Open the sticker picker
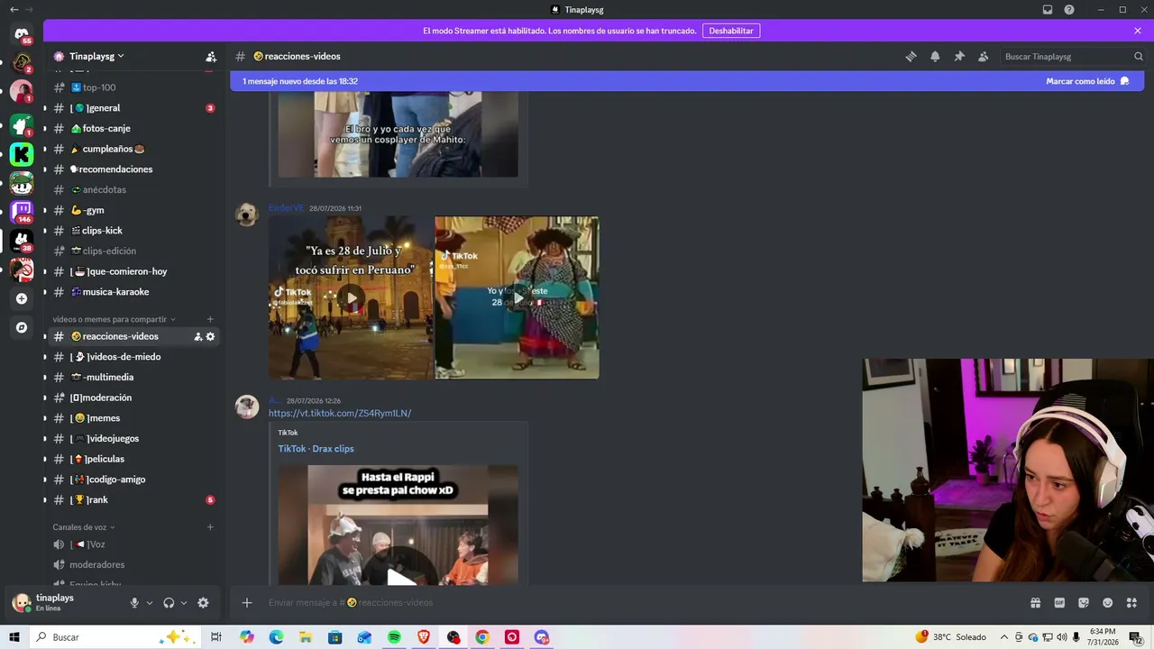Screen dimensions: 1154x649 (1084, 603)
